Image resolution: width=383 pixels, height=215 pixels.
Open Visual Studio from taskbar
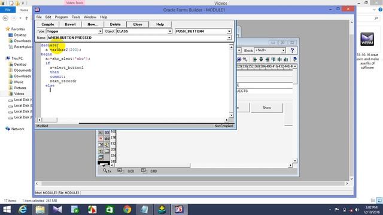tap(57, 210)
